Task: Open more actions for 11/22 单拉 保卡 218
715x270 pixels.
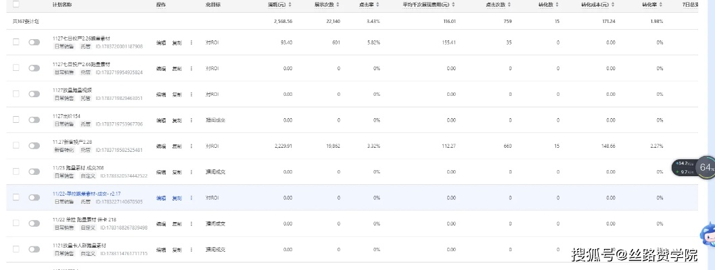Action: [191, 224]
